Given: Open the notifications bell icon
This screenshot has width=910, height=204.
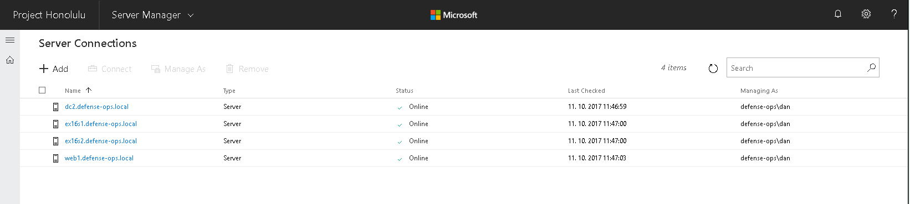Looking at the screenshot, I should coord(838,14).
